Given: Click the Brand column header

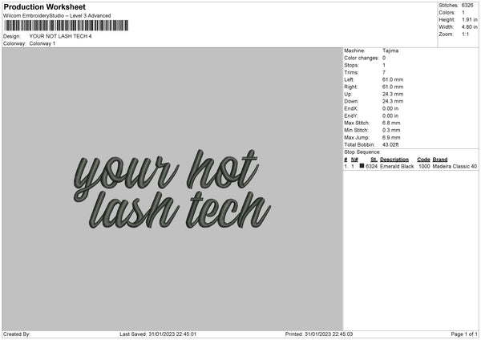Looking at the screenshot, I should [440, 159].
